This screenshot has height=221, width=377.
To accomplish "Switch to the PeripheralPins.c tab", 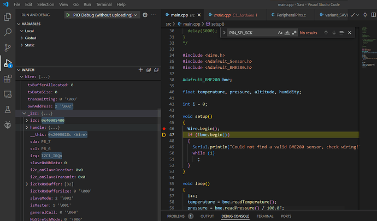I will point(290,15).
